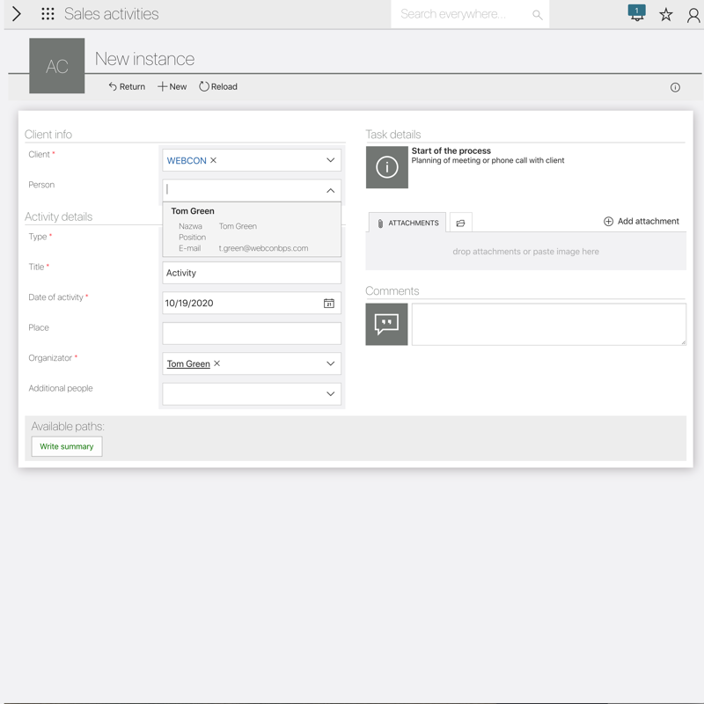This screenshot has height=704, width=704.
Task: Open the calendar date picker icon
Action: (x=328, y=304)
